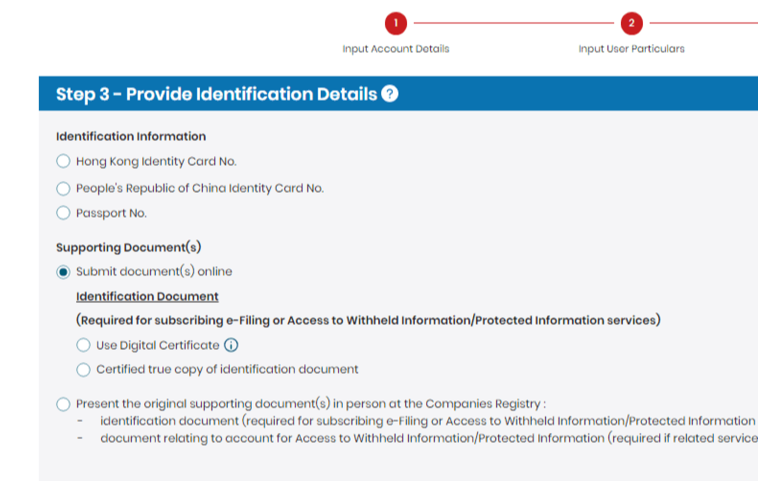758x481 pixels.
Task: Click the 'Hong Kong Identity Card No.' label text
Action: click(156, 161)
